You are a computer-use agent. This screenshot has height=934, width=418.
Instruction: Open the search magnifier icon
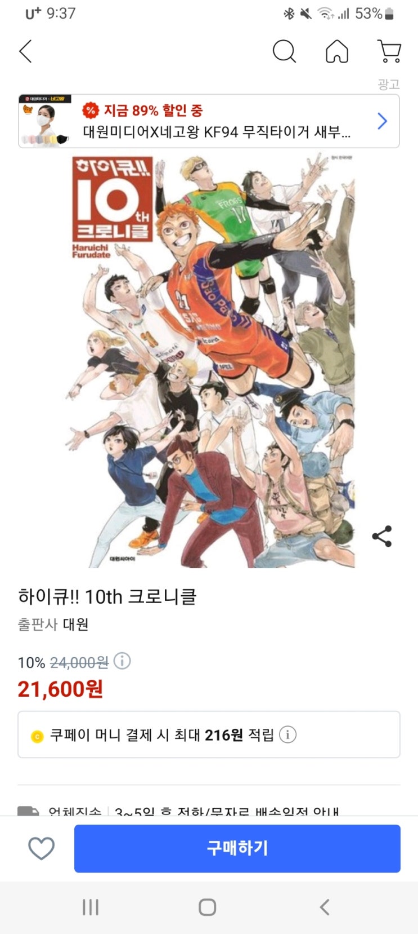click(284, 52)
